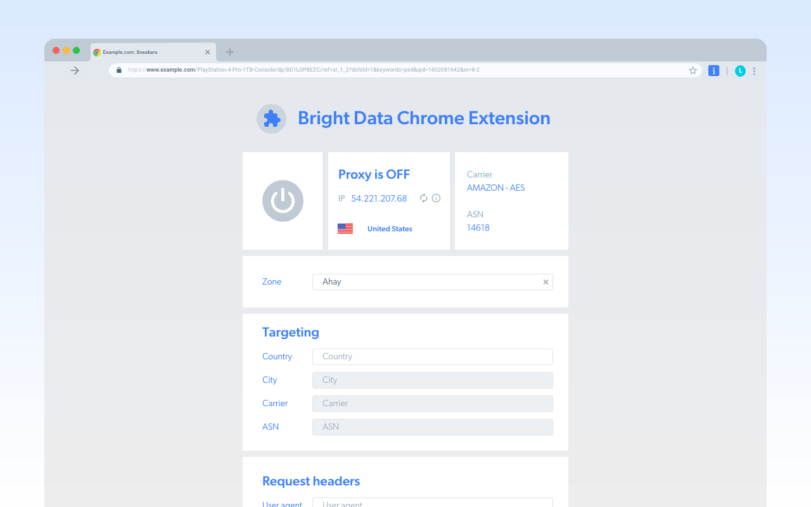Clear the Ahay zone with the X
The image size is (811, 507).
point(546,282)
